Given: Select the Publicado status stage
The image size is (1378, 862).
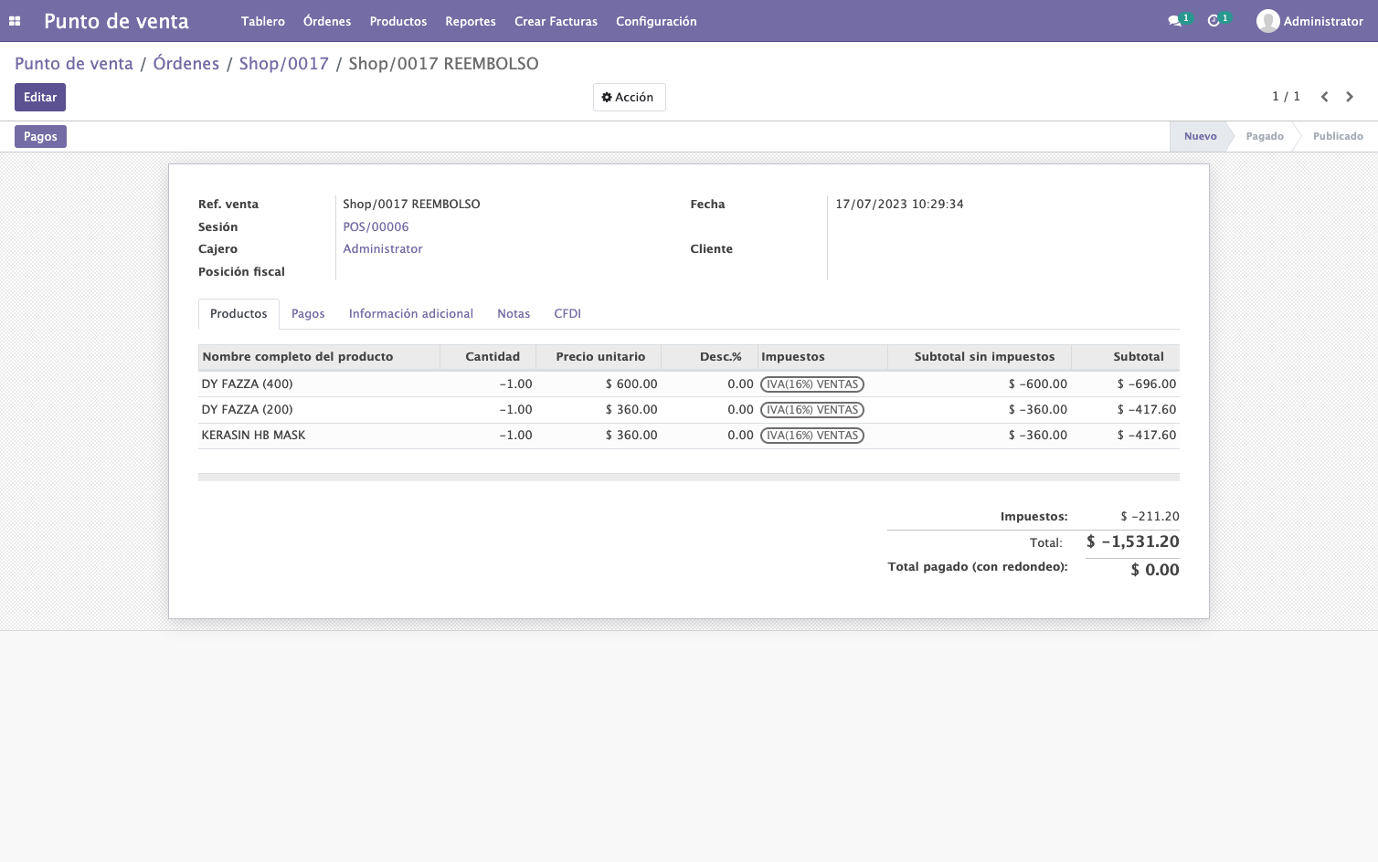Looking at the screenshot, I should (1338, 136).
